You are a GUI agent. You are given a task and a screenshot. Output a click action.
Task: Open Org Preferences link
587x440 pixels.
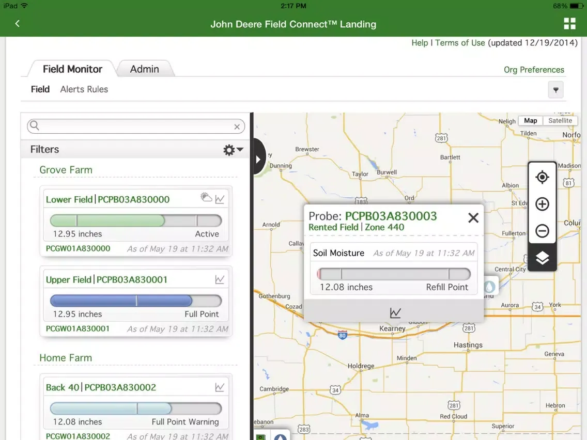coord(534,70)
